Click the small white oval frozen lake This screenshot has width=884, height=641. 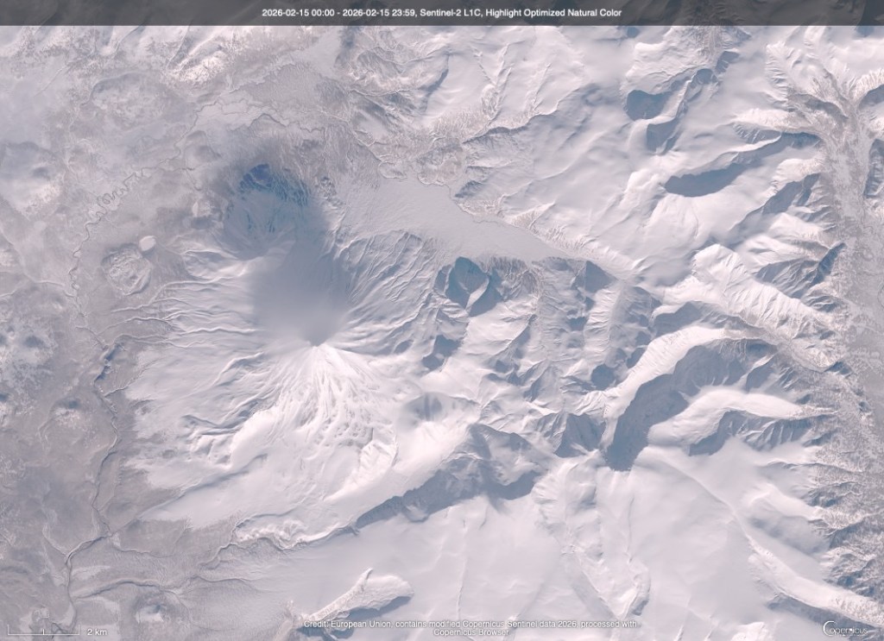pyautogui.click(x=147, y=242)
